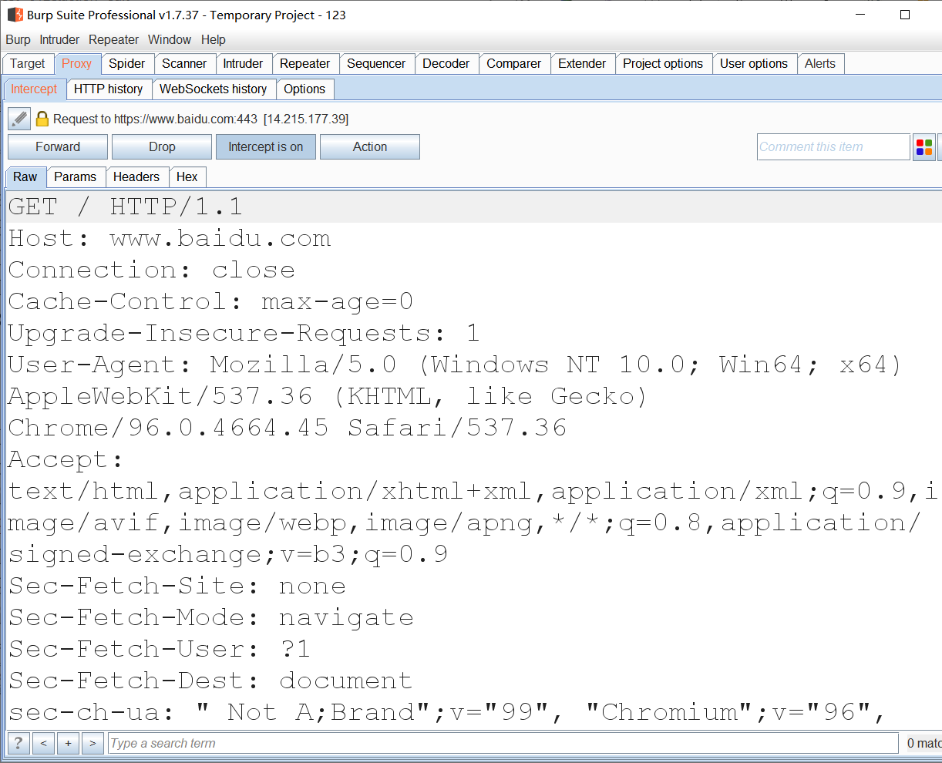Minimize the Burp Suite window
The width and height of the screenshot is (942, 763).
click(x=860, y=15)
